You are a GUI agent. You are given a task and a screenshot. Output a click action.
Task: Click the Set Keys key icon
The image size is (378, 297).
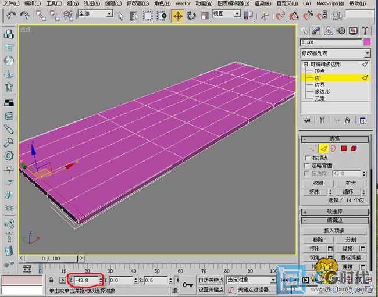pyautogui.click(x=188, y=285)
